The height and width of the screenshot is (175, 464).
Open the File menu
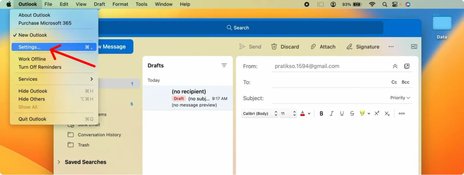point(48,4)
